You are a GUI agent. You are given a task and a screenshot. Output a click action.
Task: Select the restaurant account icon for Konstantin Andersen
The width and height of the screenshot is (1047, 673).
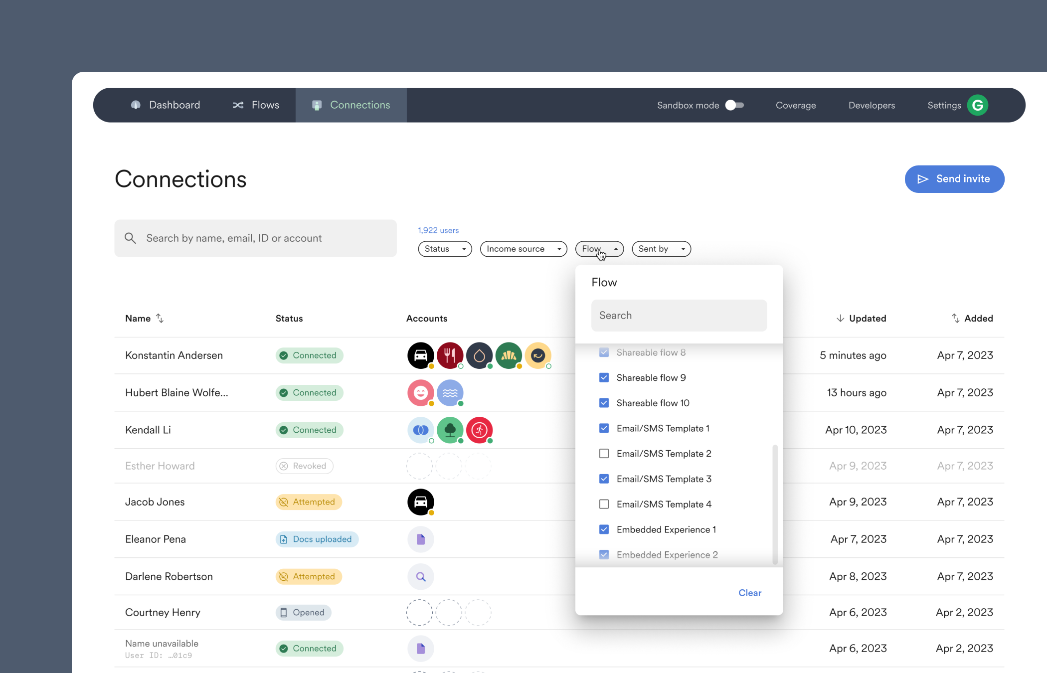point(450,355)
